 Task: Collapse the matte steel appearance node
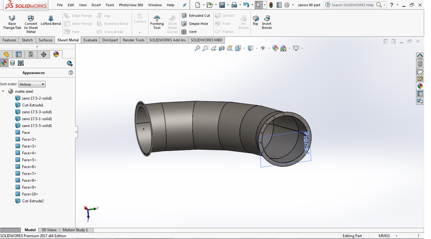pos(3,91)
